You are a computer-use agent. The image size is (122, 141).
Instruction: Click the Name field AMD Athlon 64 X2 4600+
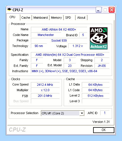coord(59,29)
